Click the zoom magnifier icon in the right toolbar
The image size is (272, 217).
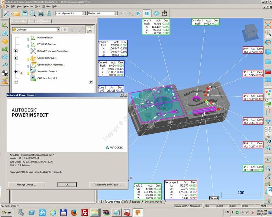click(x=268, y=33)
